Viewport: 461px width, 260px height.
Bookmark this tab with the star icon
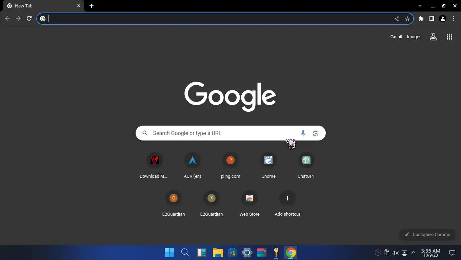(x=407, y=19)
